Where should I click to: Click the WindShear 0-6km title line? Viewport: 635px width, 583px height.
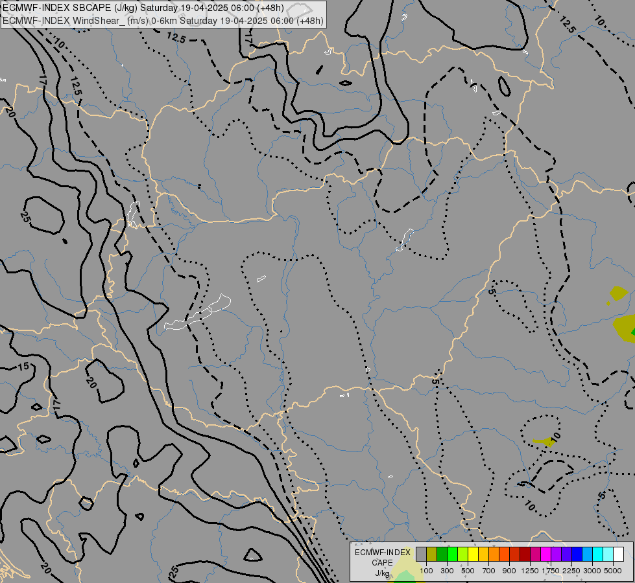click(163, 20)
